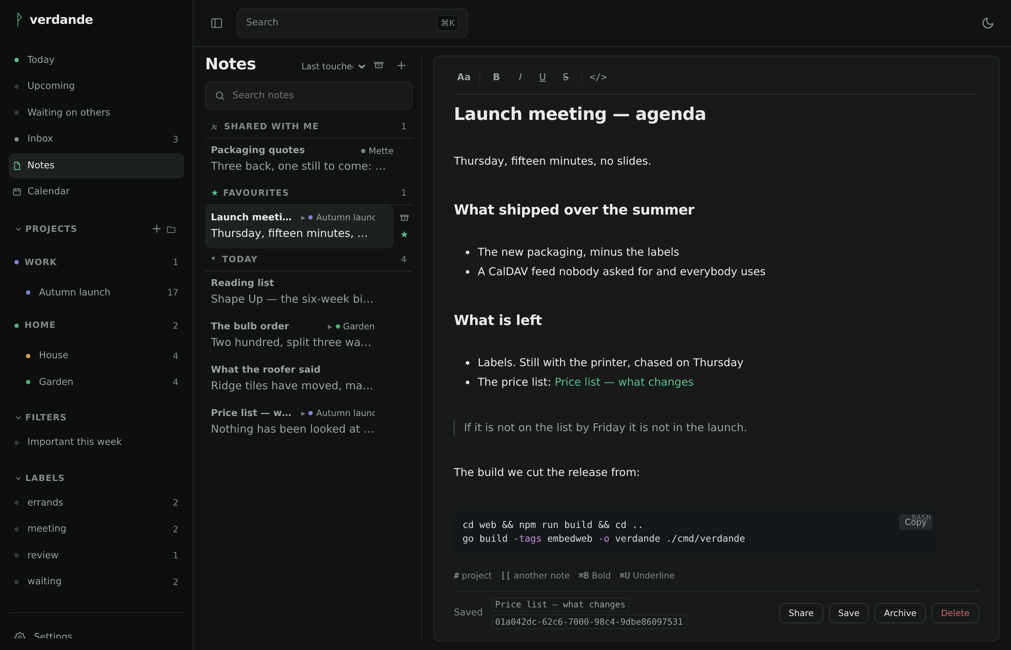1011x650 pixels.
Task: Collapse the PROJECTS section
Action: click(18, 229)
